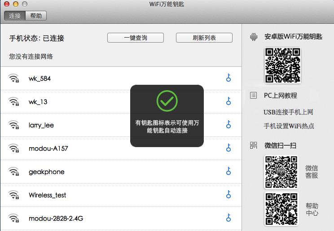Viewport: 334px width, 231px height.
Task: Click the 微信扫一扫 heading text
Action: point(280,146)
